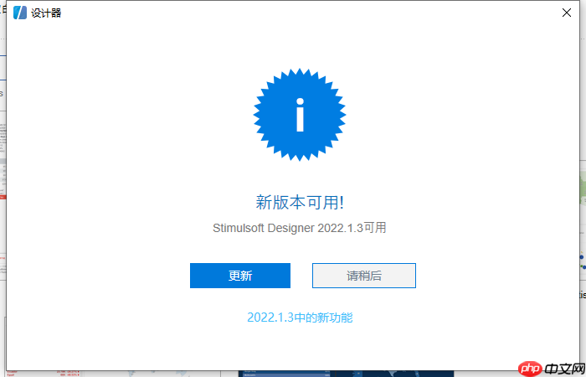Click the 设计器 title text
Screen dimensions: 586x377
pos(46,13)
